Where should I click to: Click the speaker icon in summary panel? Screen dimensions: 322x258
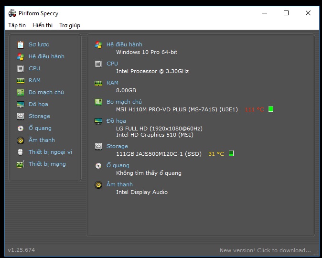(x=98, y=185)
